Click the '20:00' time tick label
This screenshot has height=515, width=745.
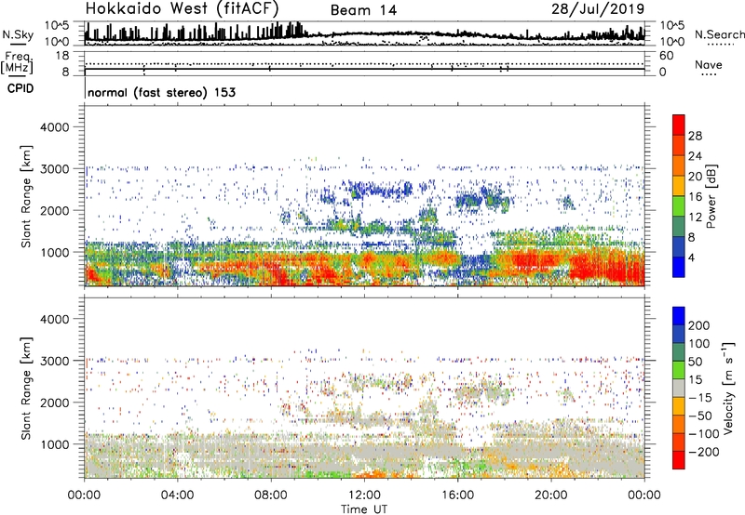tap(550, 495)
